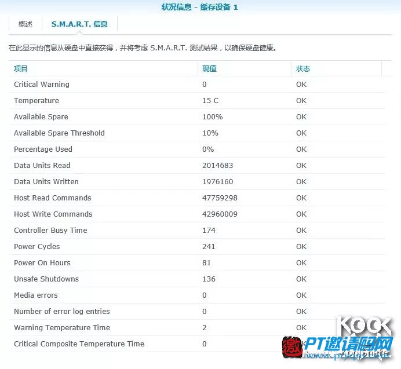Click the value 47759298

click(x=220, y=198)
